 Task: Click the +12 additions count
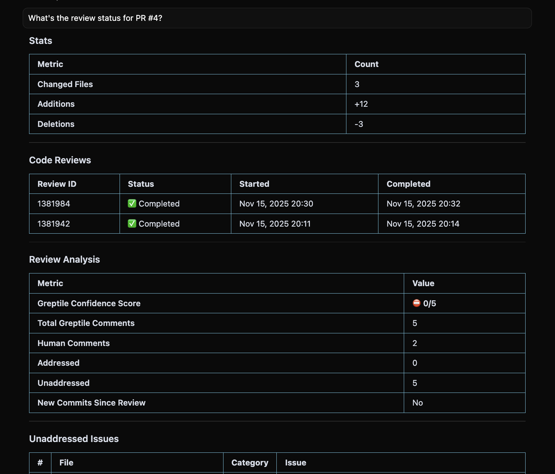pos(361,104)
